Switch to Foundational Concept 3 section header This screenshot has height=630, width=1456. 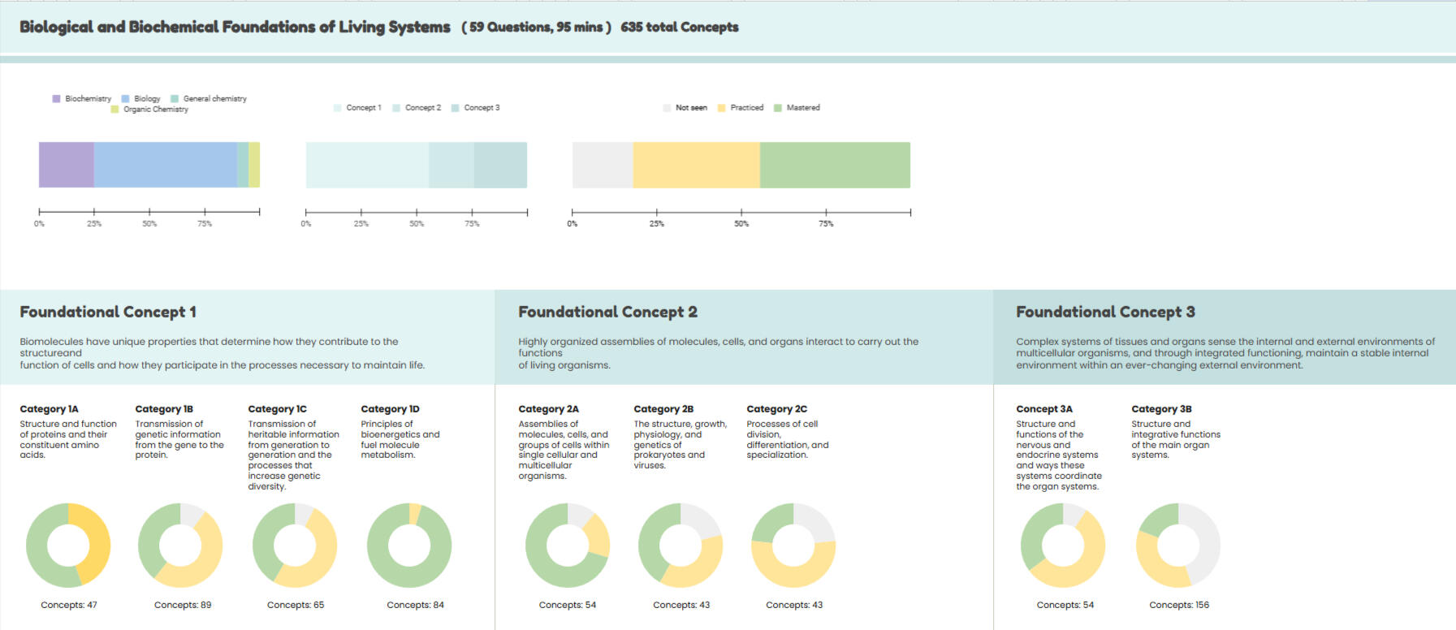1105,312
